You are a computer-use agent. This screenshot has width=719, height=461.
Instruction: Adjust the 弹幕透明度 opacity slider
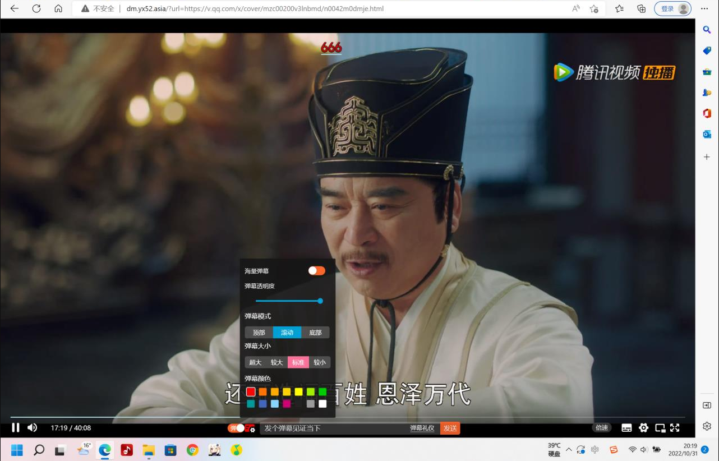(x=289, y=301)
